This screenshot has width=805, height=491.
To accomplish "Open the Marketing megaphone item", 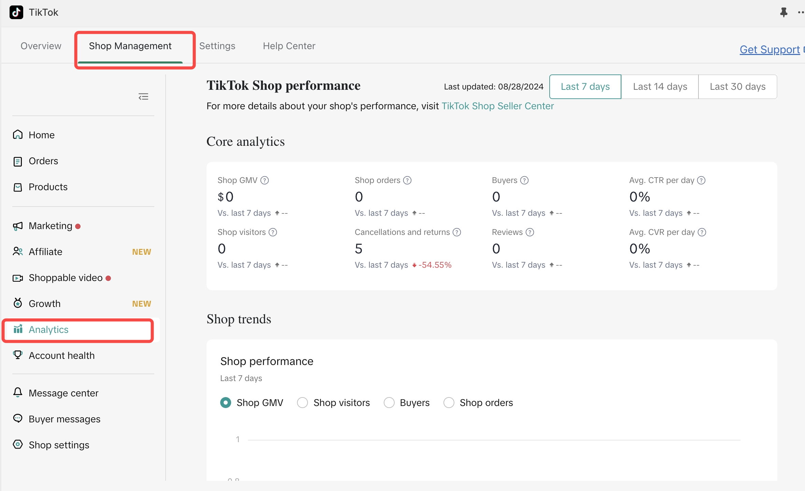I will [x=50, y=226].
